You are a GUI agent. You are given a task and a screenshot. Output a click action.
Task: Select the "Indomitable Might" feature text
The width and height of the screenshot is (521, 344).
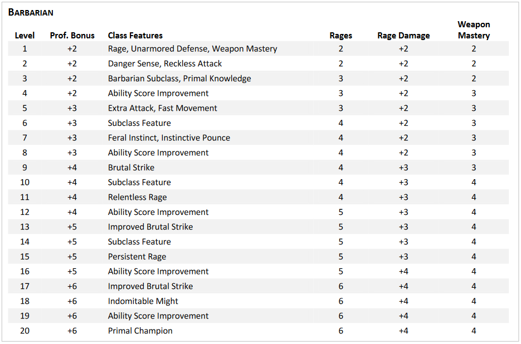(x=143, y=301)
